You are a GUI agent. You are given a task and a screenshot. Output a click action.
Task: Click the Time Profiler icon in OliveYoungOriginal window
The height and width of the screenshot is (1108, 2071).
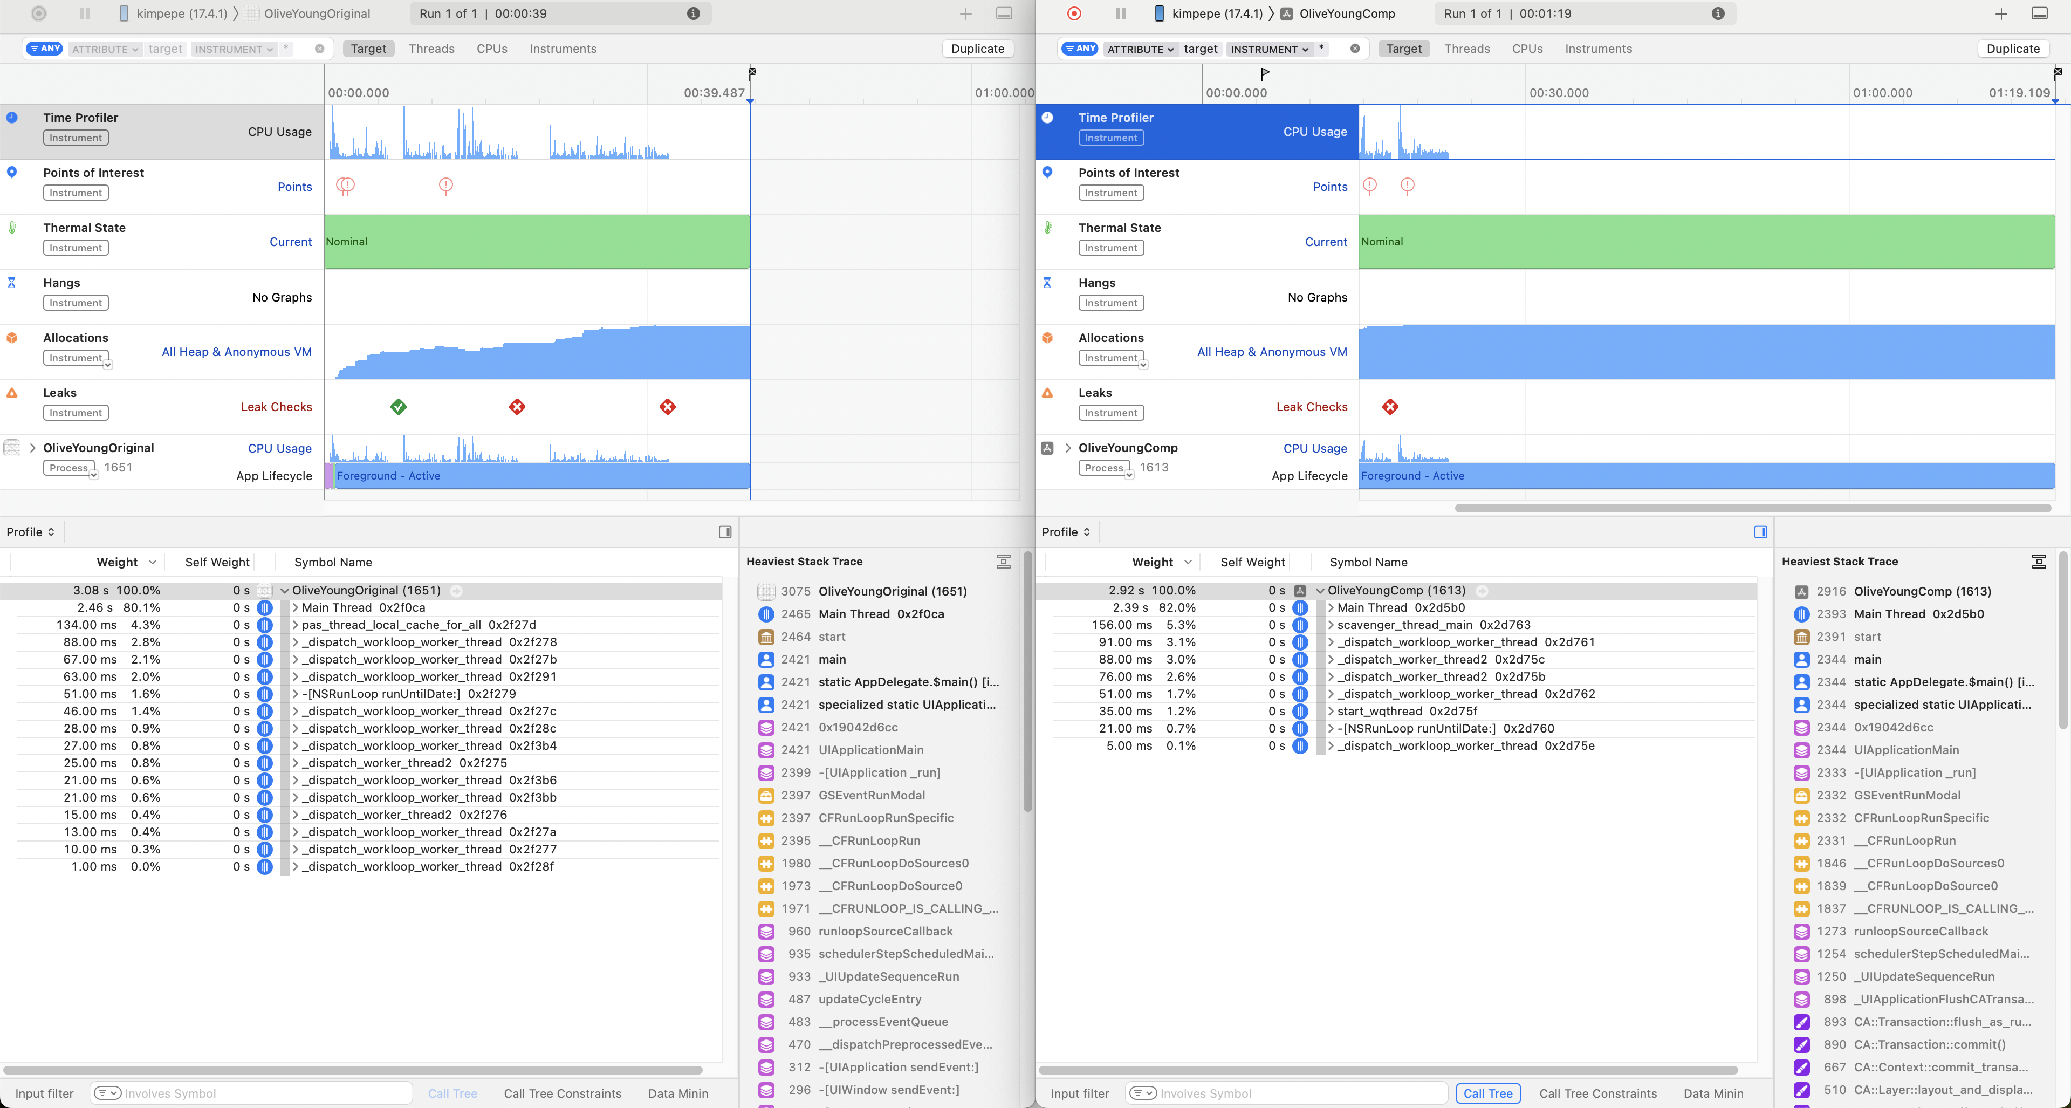coord(12,118)
